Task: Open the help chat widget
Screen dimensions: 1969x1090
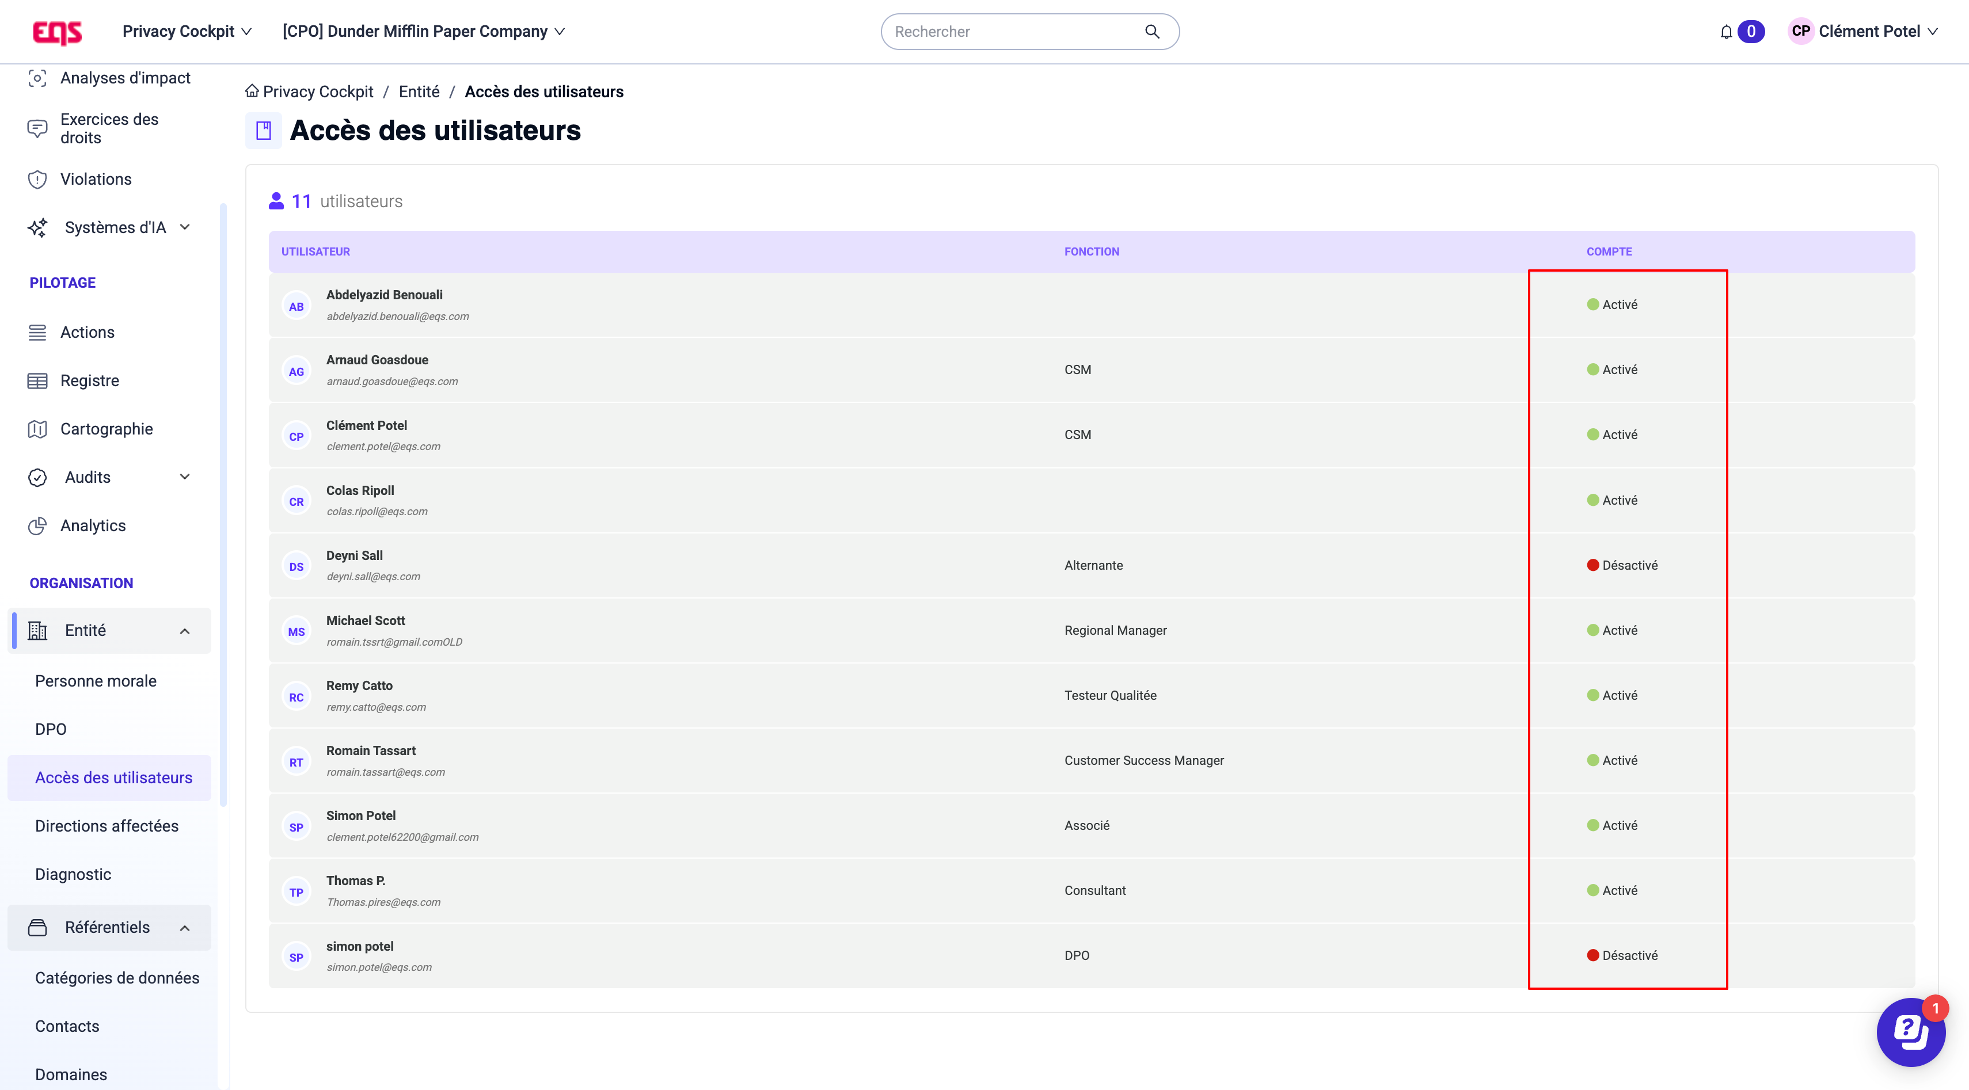Action: coord(1911,1032)
